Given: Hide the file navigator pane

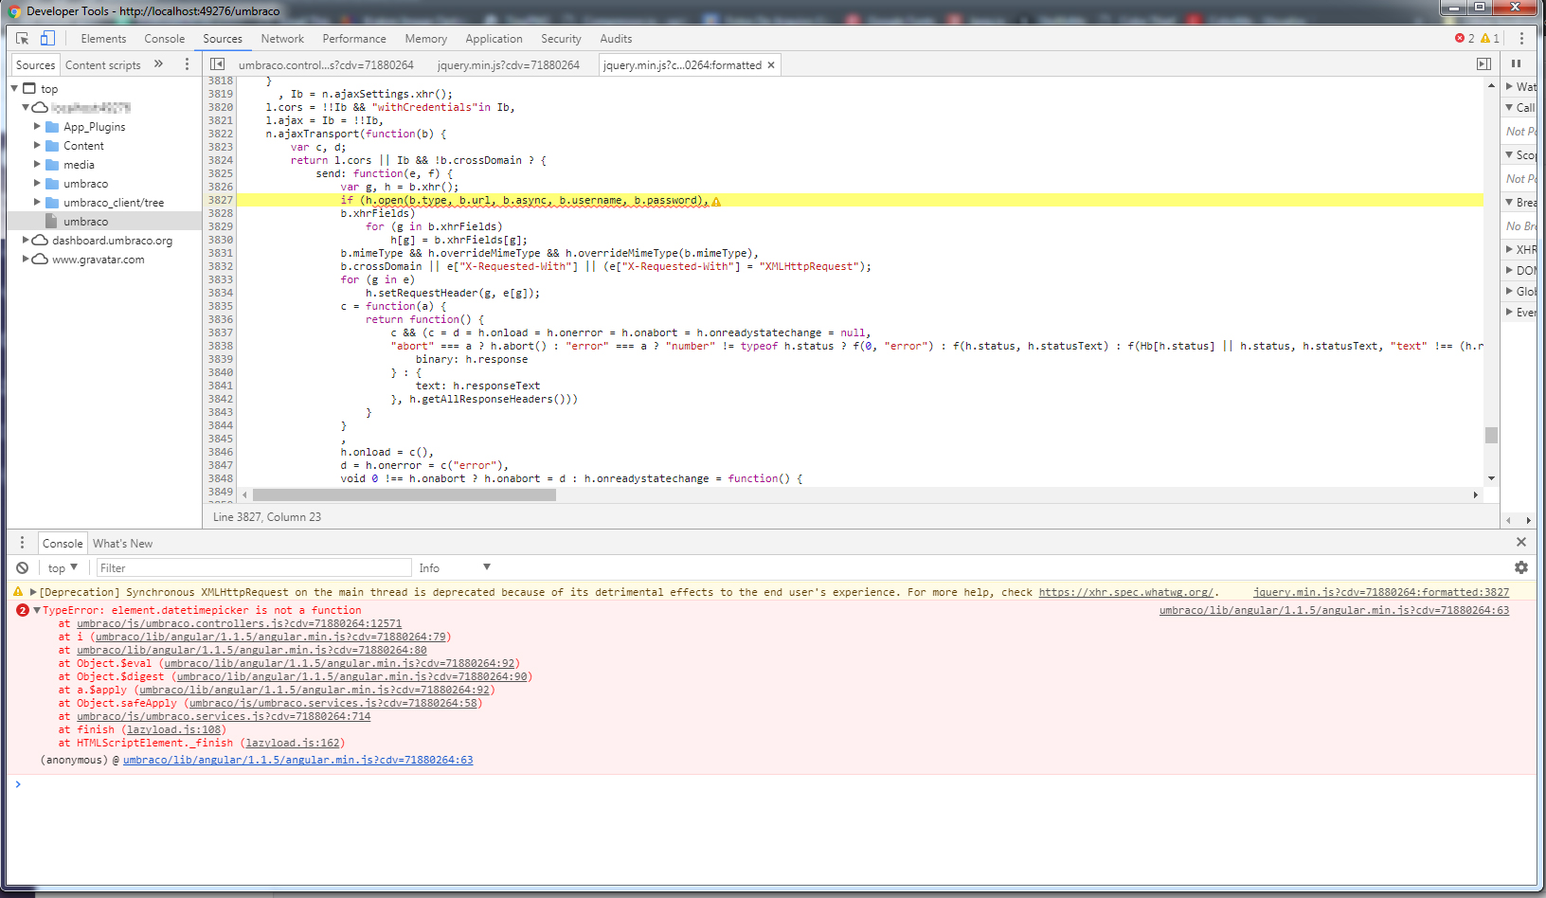Looking at the screenshot, I should pyautogui.click(x=217, y=64).
